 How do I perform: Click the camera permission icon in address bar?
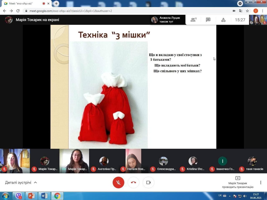(x=234, y=11)
